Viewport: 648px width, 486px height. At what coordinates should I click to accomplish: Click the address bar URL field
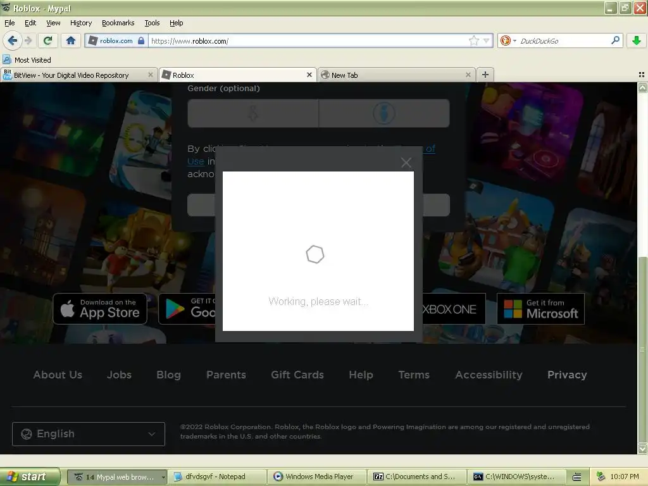(x=308, y=41)
